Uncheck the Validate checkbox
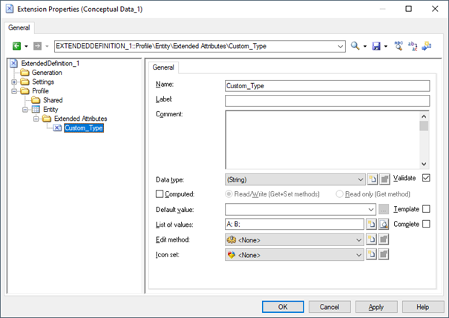Viewport: 449px width, 318px height. pos(426,178)
